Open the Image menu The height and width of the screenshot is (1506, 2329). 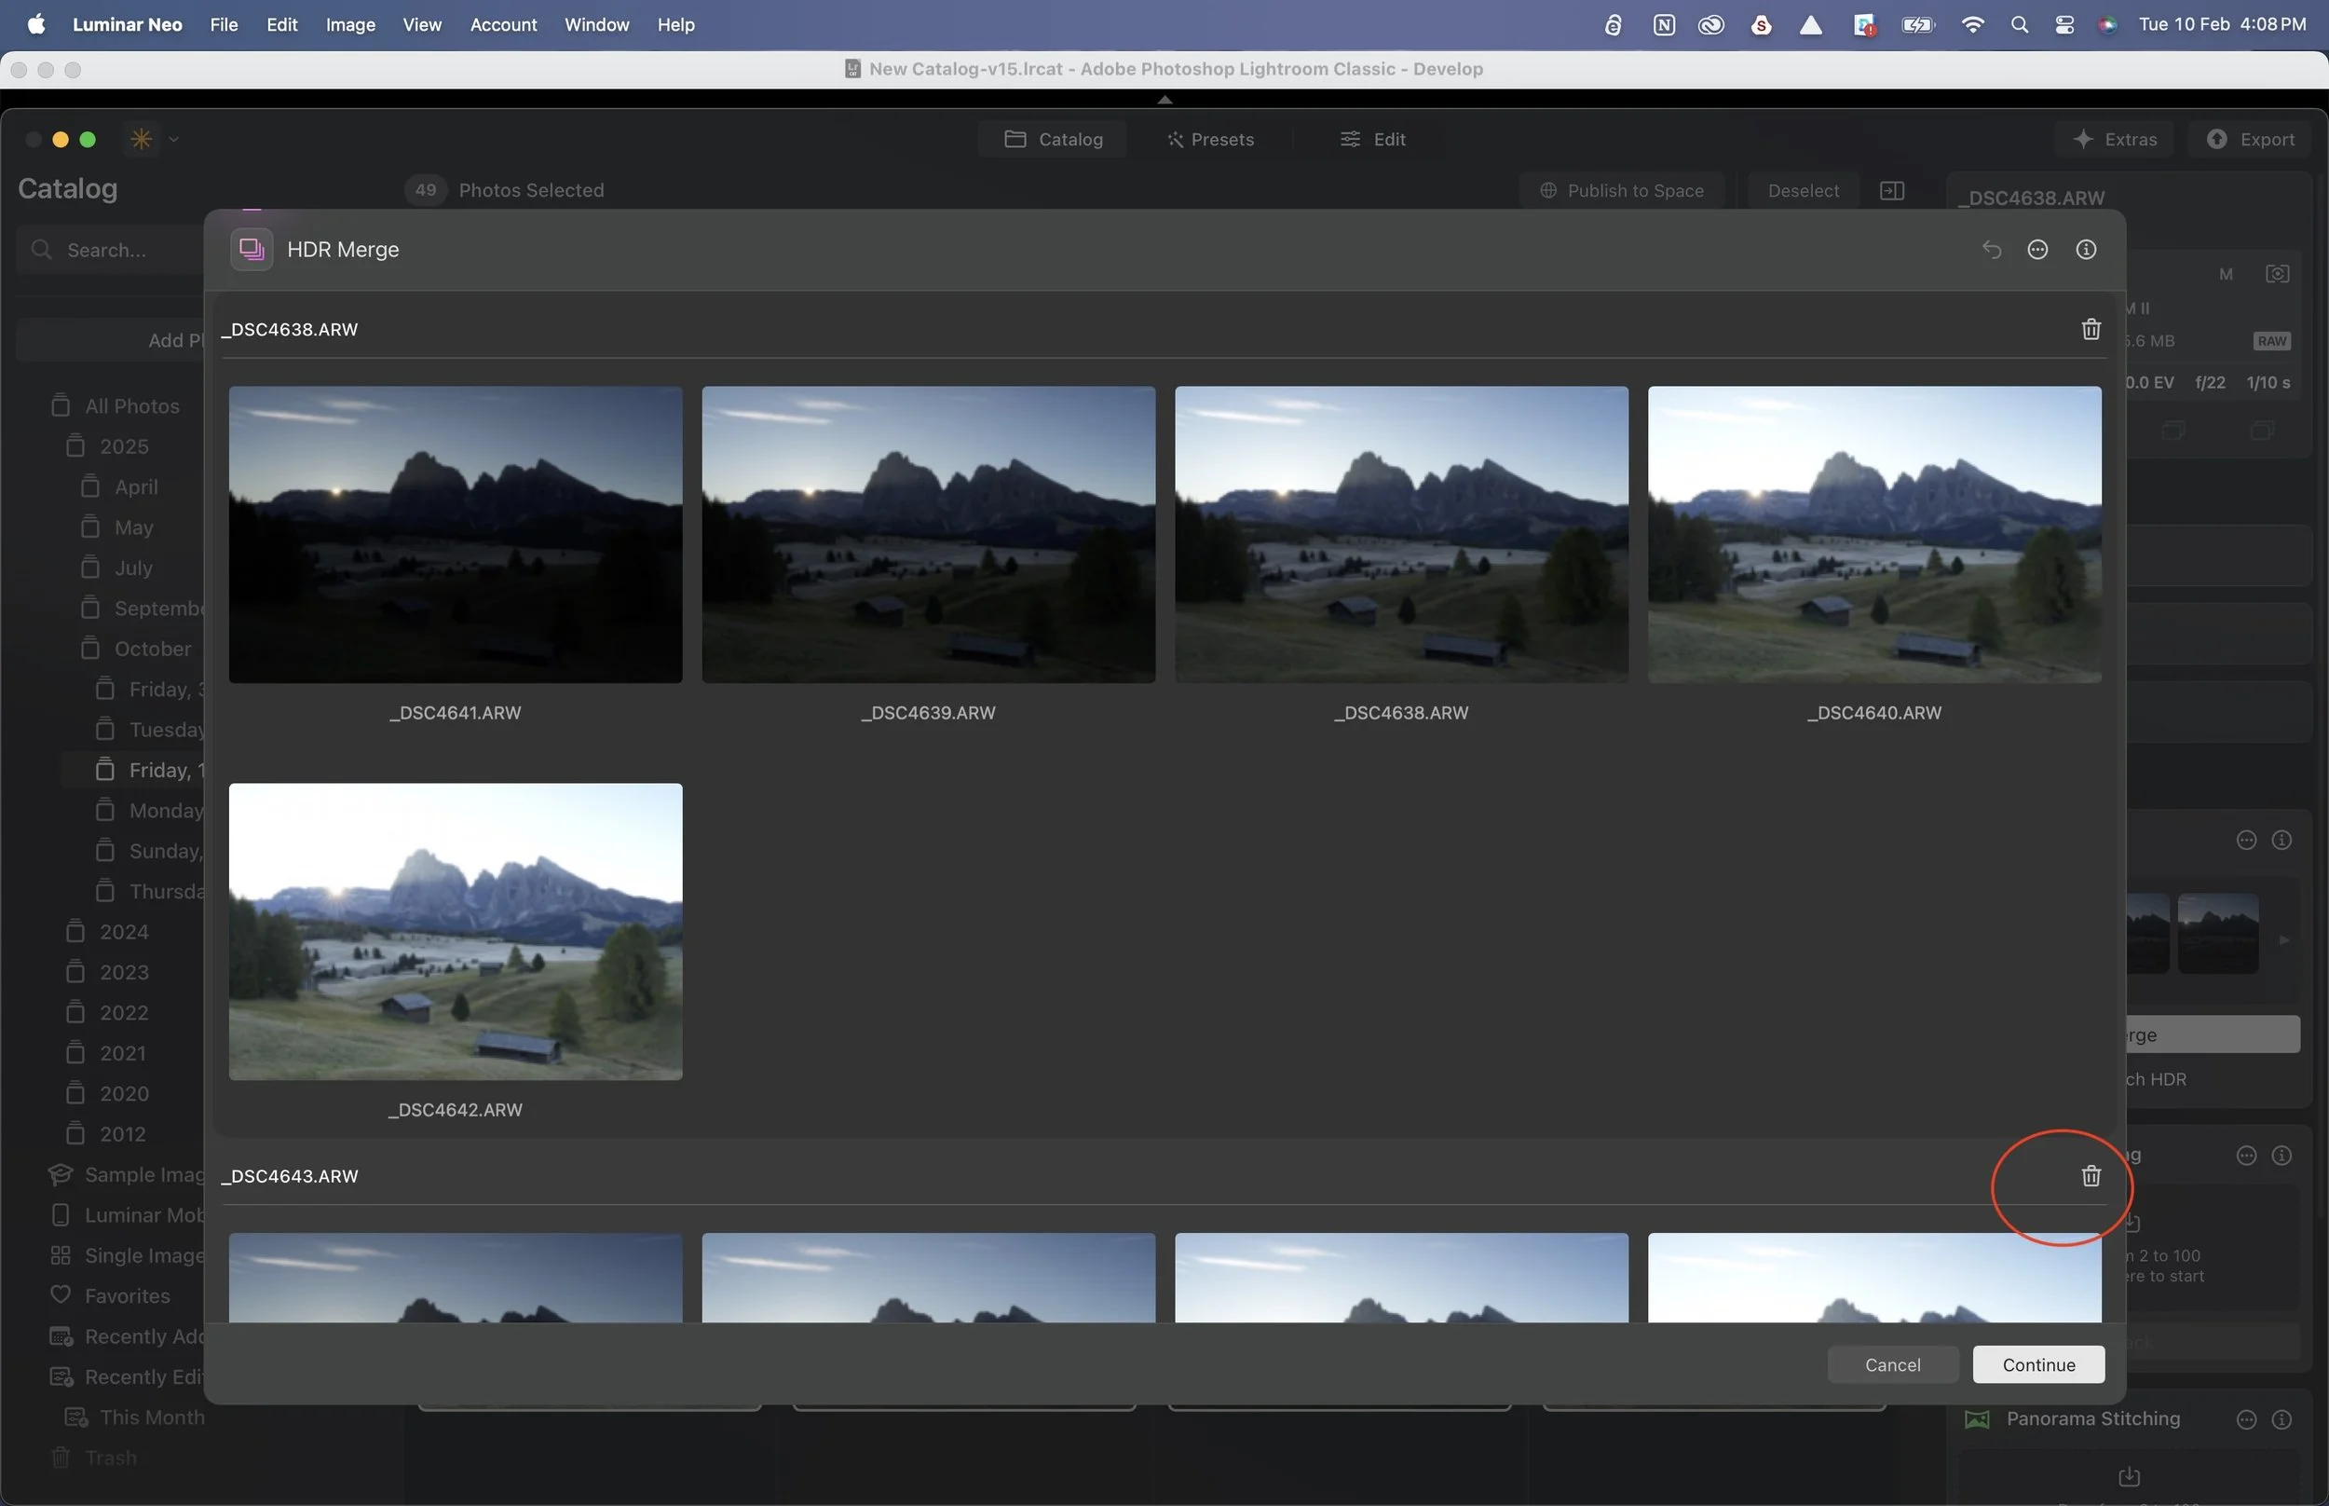point(350,24)
